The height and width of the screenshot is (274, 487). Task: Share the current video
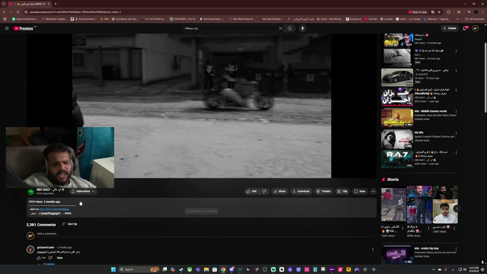[x=279, y=191]
